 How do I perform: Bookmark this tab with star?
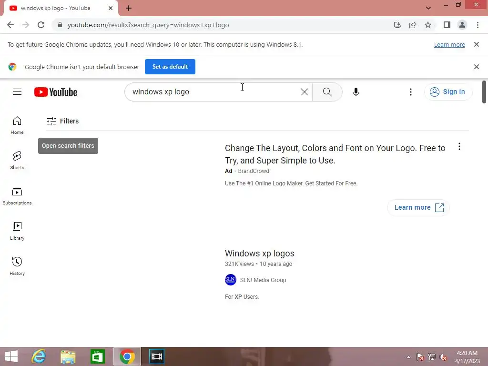(428, 25)
